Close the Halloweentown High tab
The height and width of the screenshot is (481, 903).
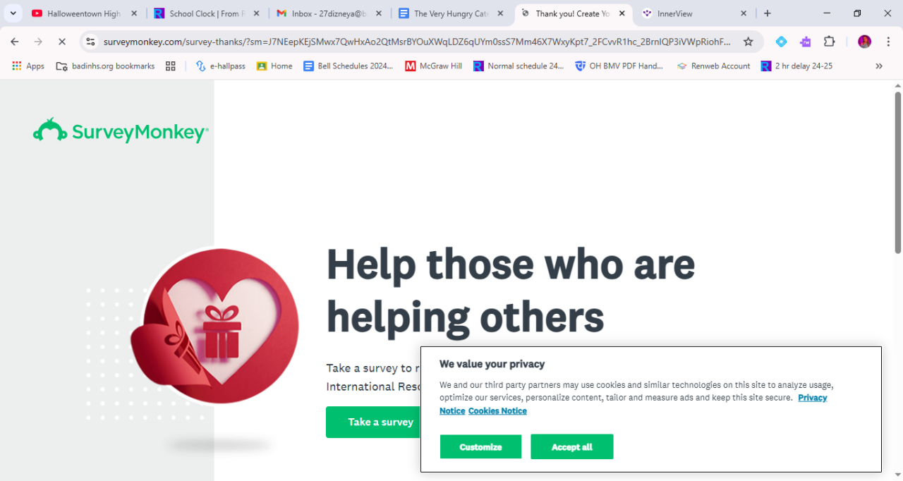click(134, 13)
